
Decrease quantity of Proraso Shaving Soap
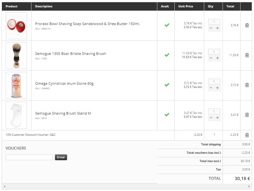coord(211,28)
